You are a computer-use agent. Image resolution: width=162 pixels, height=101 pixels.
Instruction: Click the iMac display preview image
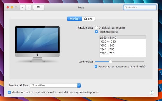[x=37, y=44]
